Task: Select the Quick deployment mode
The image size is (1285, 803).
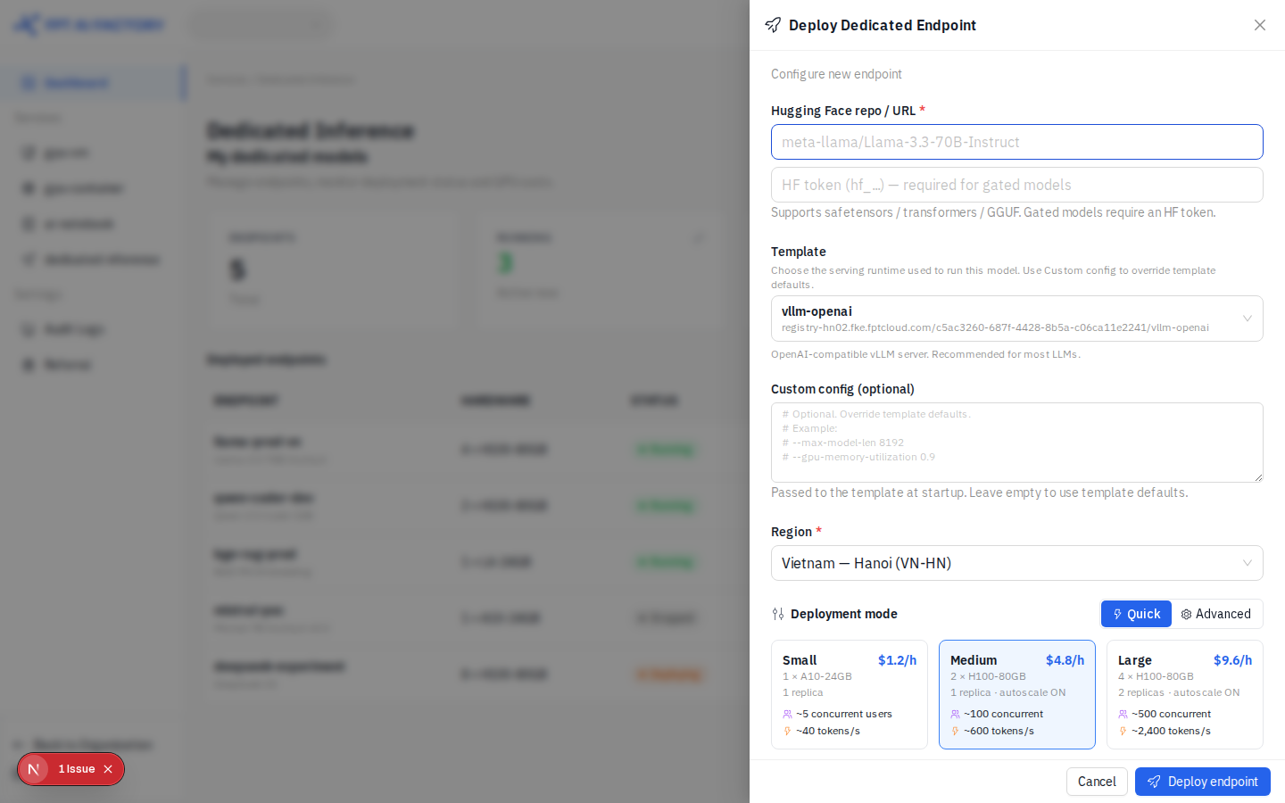Action: (1136, 614)
